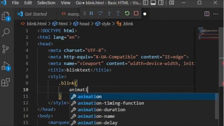This screenshot has width=224, height=126.
Task: Toggle the bottom panel layout icon
Action: (x=153, y=3)
